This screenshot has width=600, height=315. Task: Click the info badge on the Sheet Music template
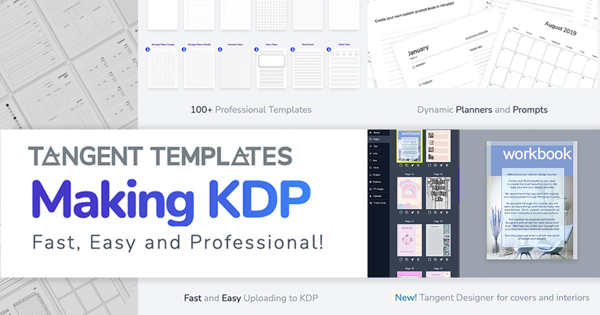click(x=292, y=49)
